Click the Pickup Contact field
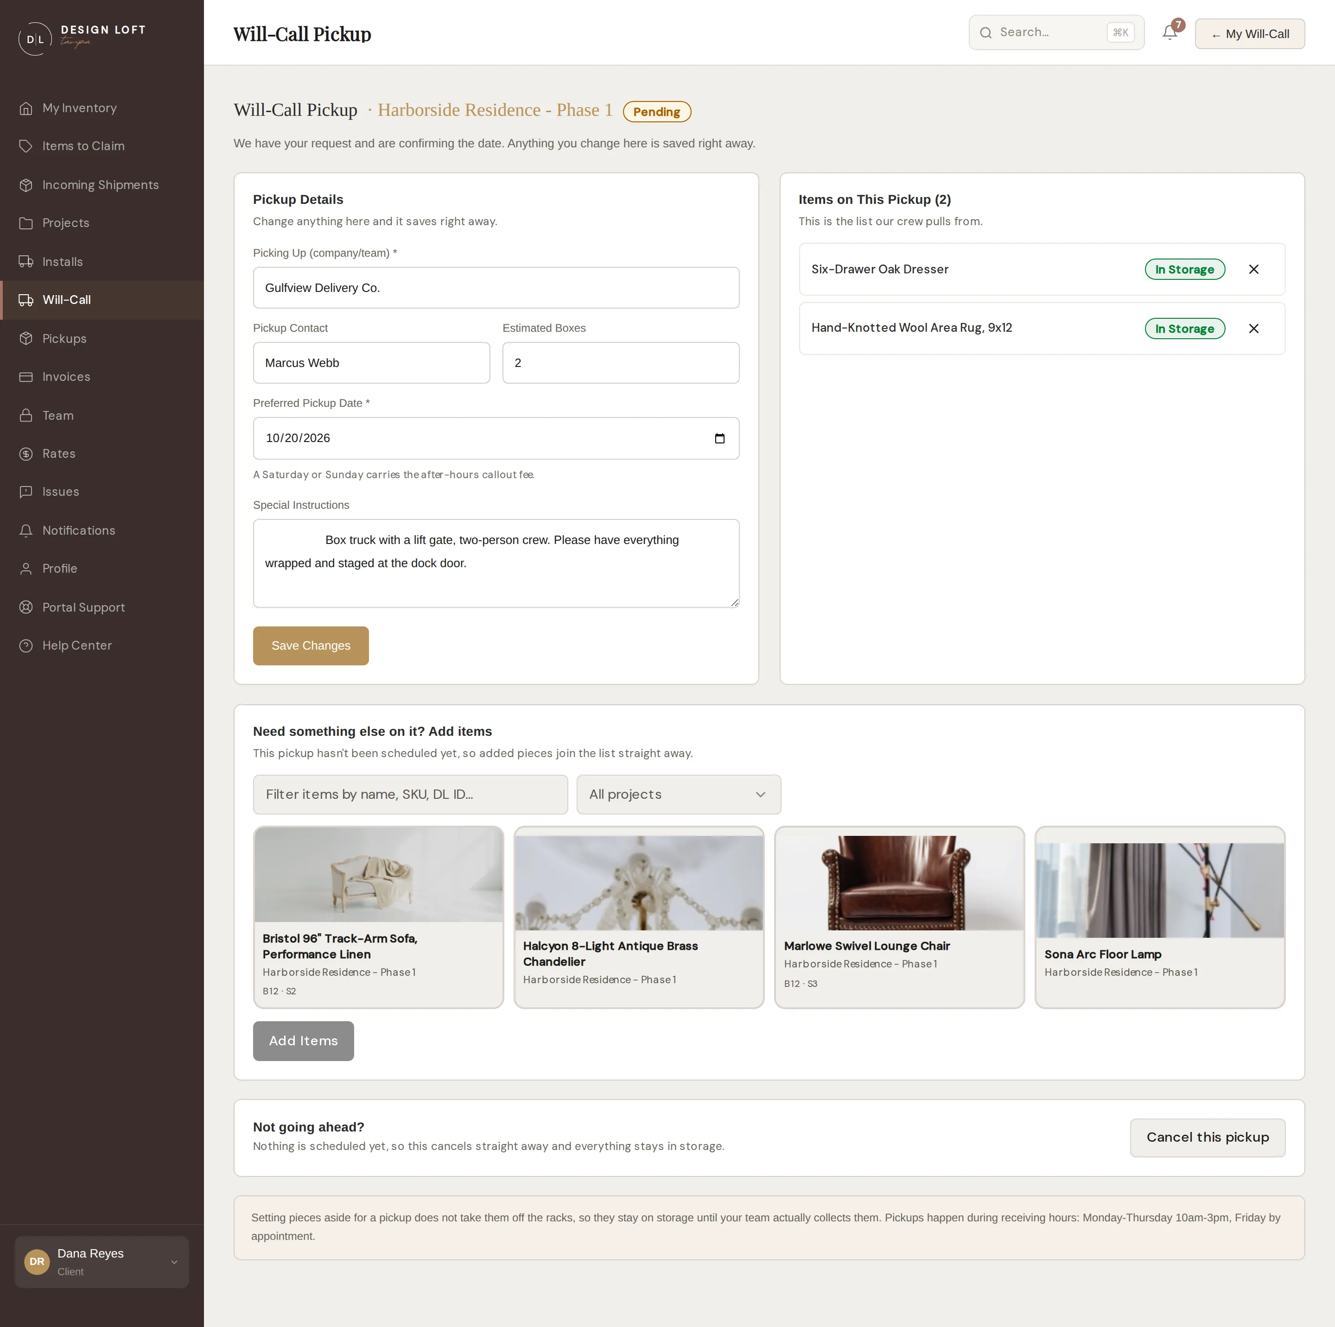 coord(371,363)
